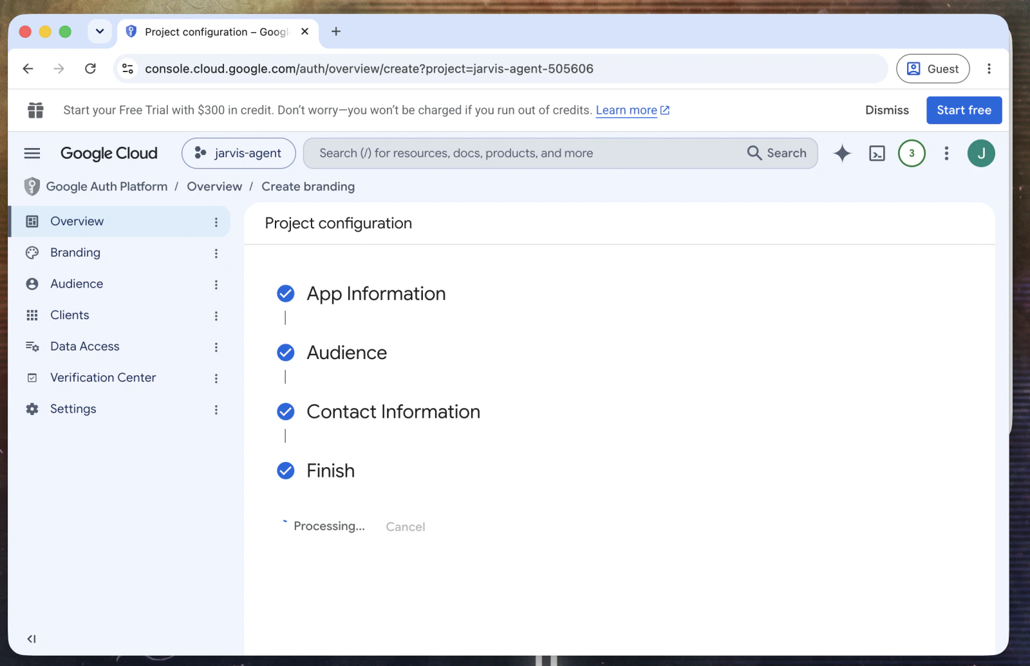Open account avatar labeled J
Screen dimensions: 1030x666
click(981, 153)
